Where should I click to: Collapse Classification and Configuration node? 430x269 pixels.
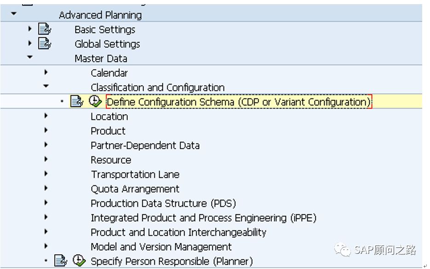46,87
